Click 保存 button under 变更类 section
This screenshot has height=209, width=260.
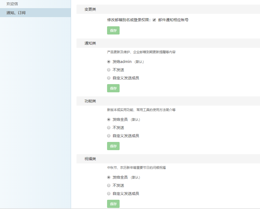(x=113, y=30)
